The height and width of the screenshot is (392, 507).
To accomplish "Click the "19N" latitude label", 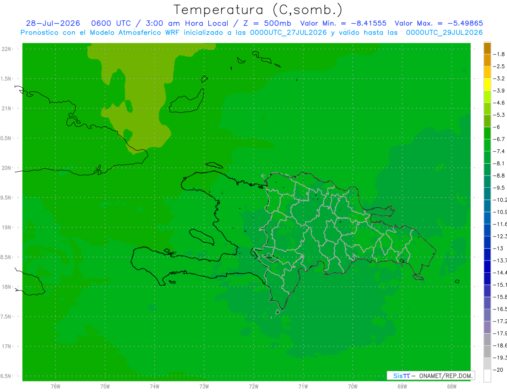I will (x=6, y=227).
